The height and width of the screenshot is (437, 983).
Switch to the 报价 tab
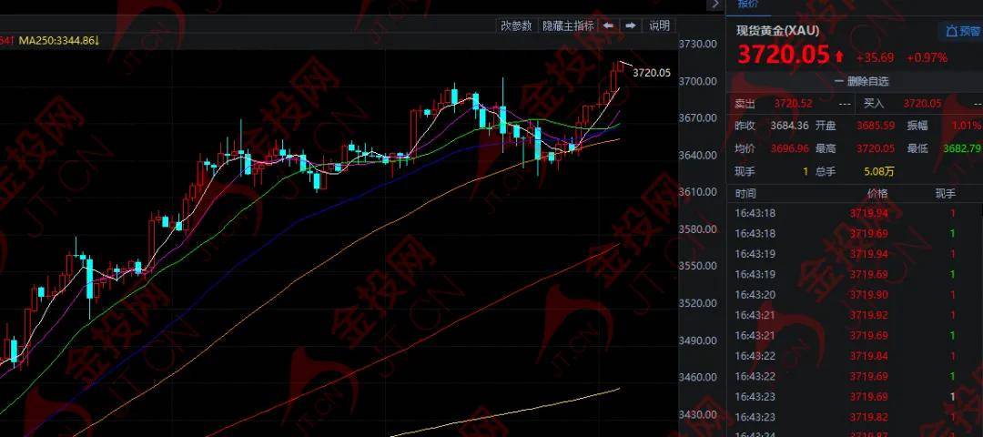coord(747,4)
